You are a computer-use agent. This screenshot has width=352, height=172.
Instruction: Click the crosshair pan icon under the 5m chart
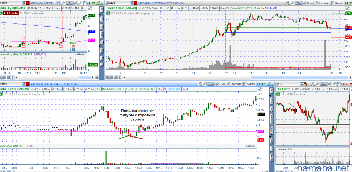pos(107,78)
